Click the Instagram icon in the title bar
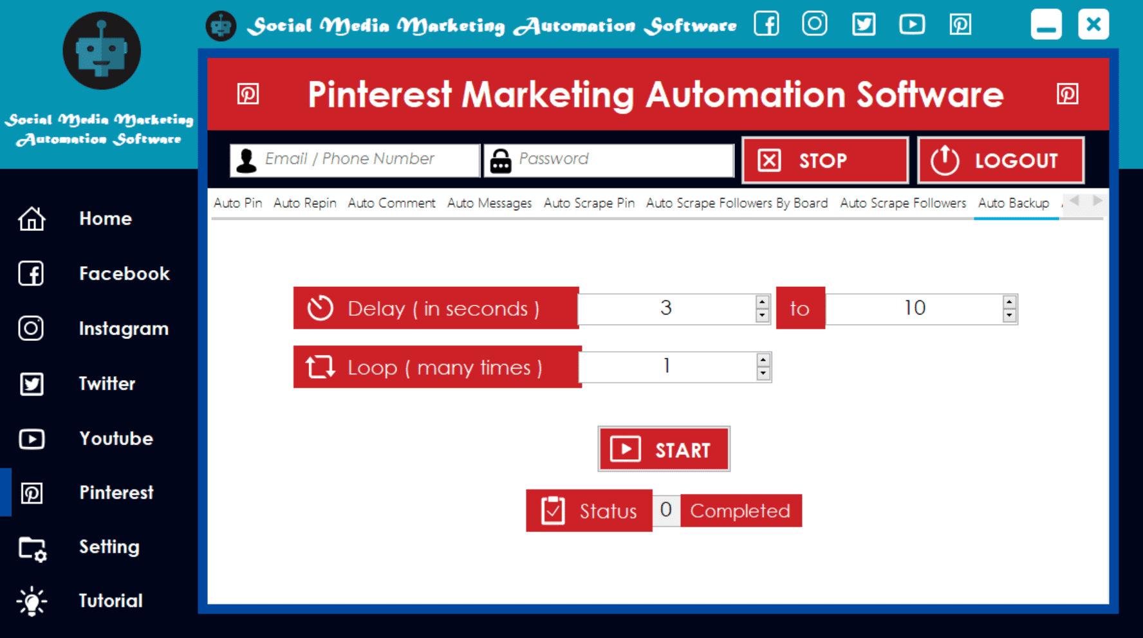 [x=815, y=24]
